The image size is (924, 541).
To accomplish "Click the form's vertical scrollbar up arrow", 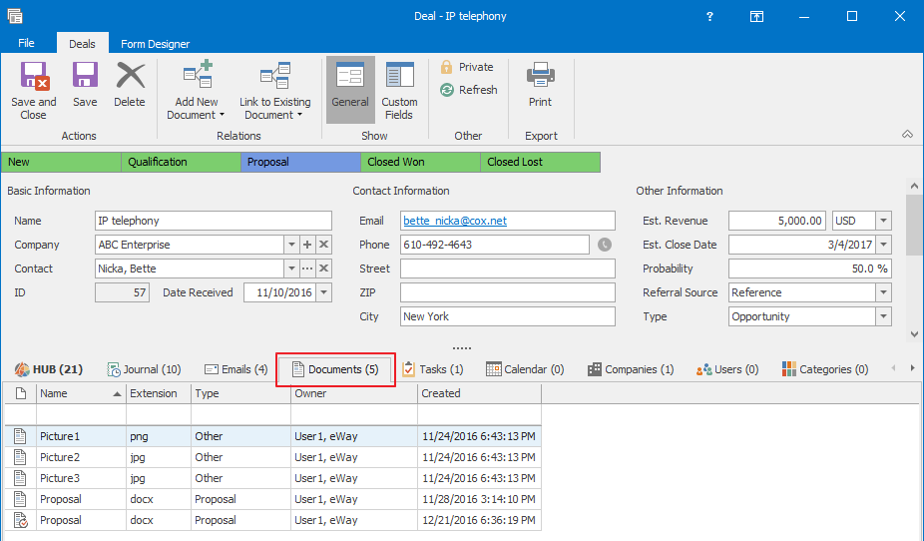I will click(915, 186).
